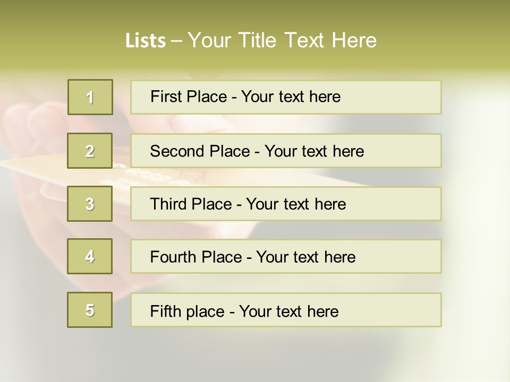Select "Your text here" in the fifth row
The width and height of the screenshot is (510, 382).
coord(288,311)
